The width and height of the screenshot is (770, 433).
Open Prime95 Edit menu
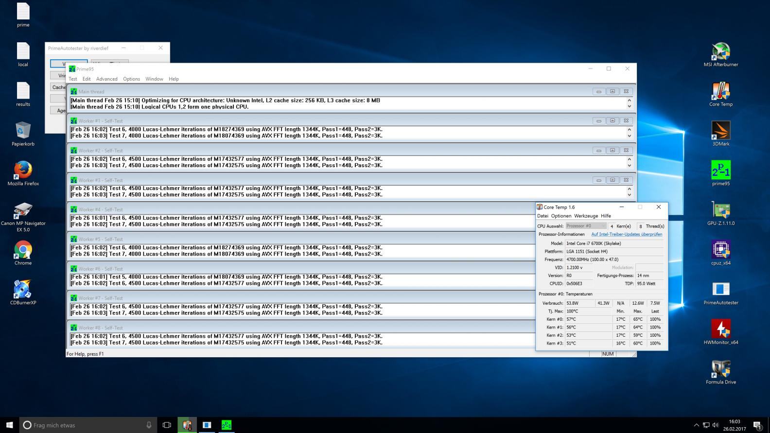coord(87,79)
